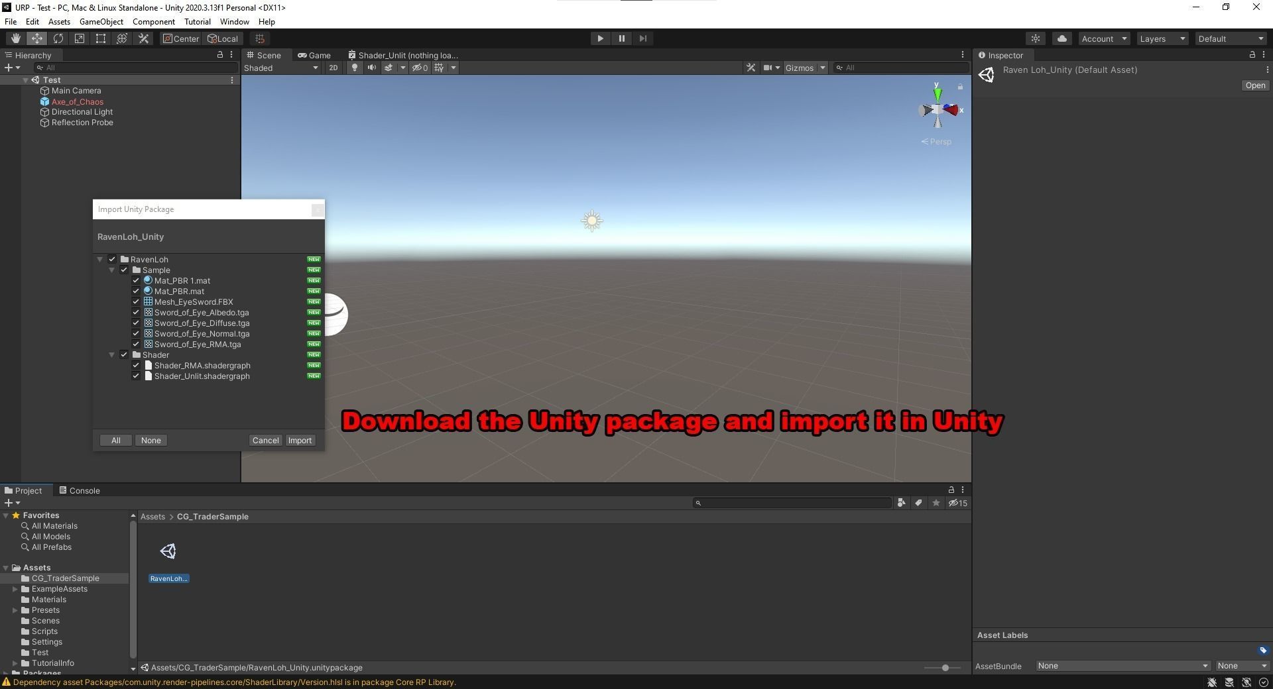Open the cloud services icon
The image size is (1273, 689).
click(1062, 38)
